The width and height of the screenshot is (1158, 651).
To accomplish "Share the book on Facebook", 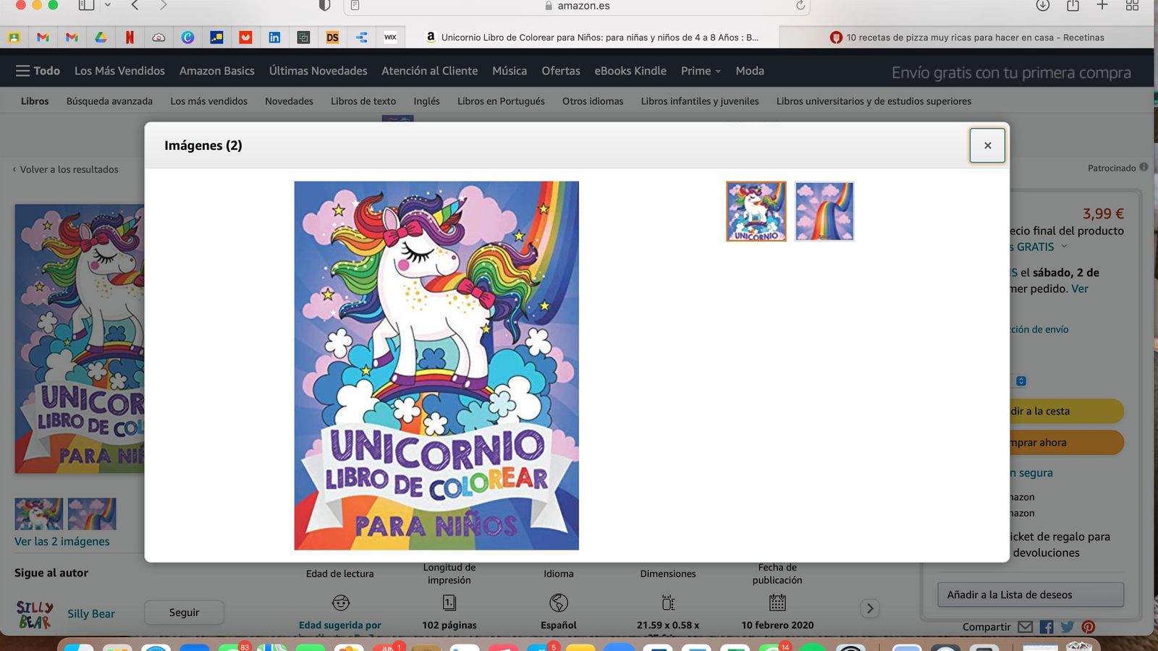I will pyautogui.click(x=1046, y=627).
